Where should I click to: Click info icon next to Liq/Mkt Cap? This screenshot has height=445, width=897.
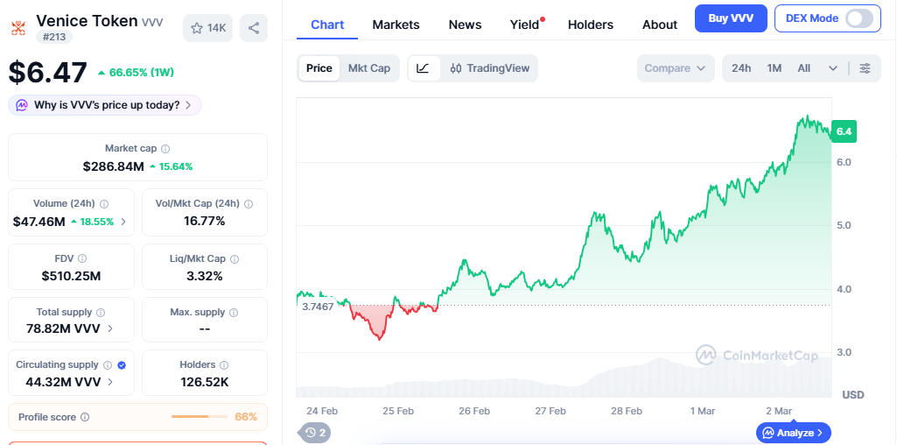point(235,259)
